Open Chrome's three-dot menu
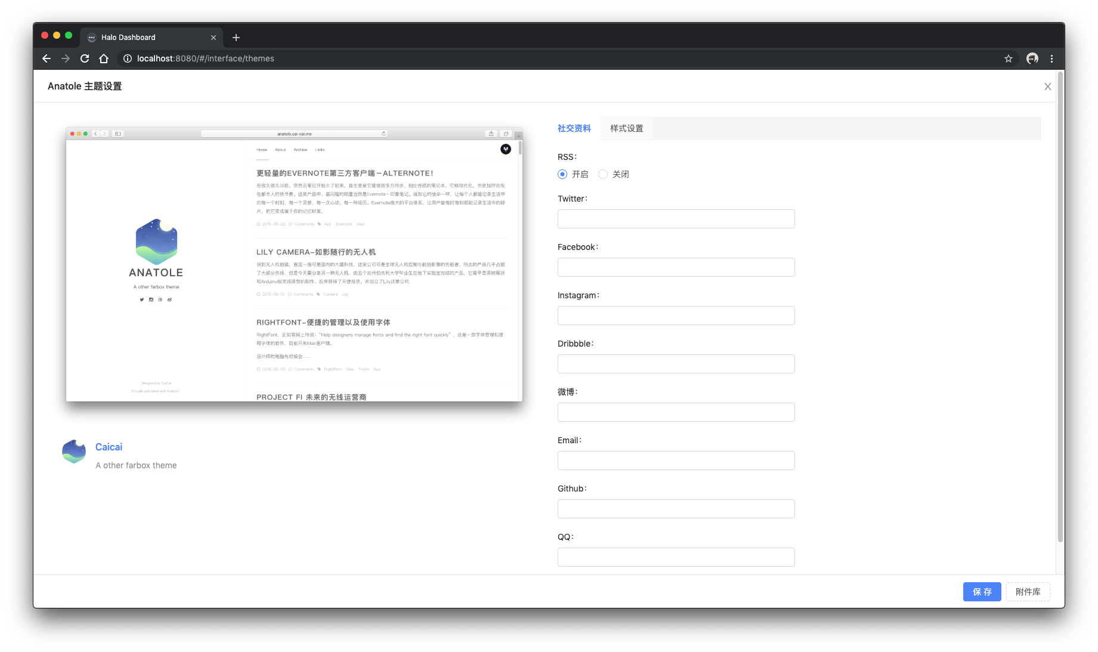The height and width of the screenshot is (652, 1098). click(x=1052, y=58)
